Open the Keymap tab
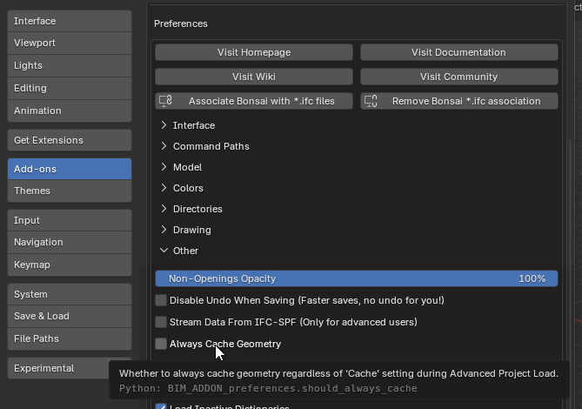Screen dimensions: 582x409 tap(70, 265)
